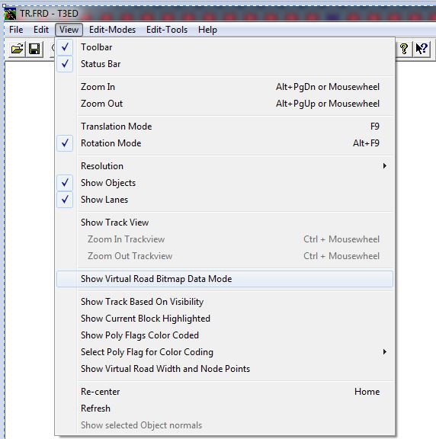Click the Open file toolbar icon
The width and height of the screenshot is (436, 439).
(x=17, y=50)
